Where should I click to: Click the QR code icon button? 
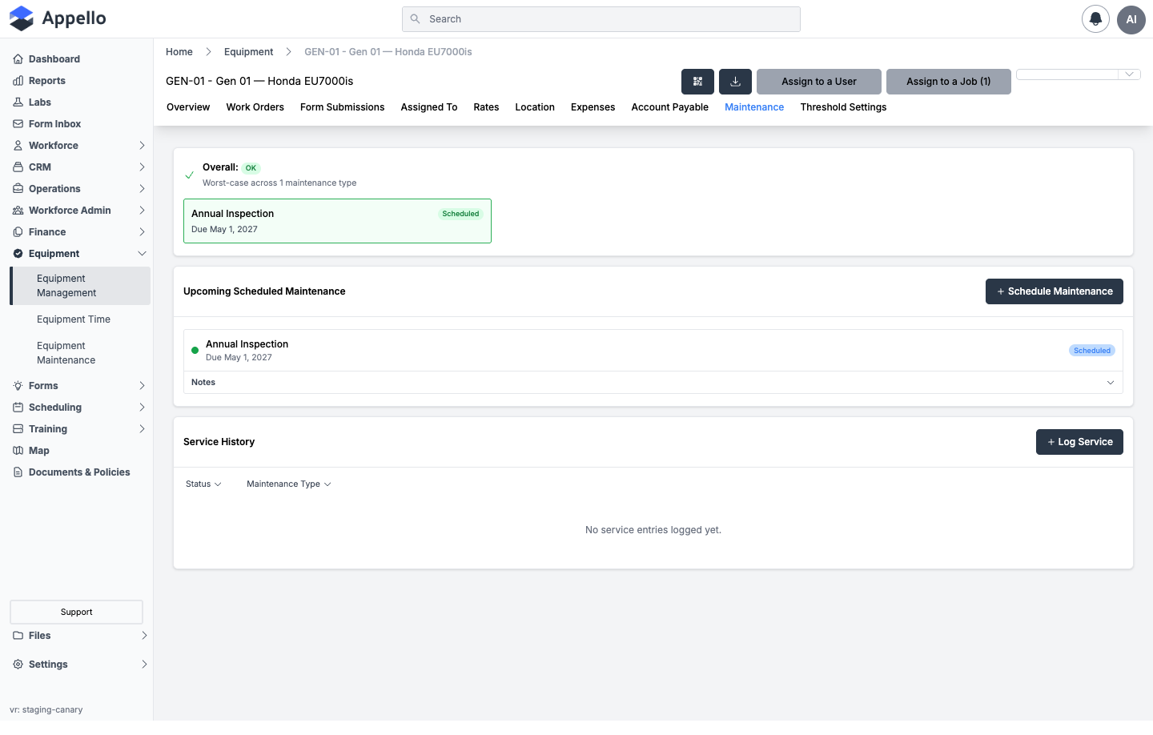coord(697,82)
